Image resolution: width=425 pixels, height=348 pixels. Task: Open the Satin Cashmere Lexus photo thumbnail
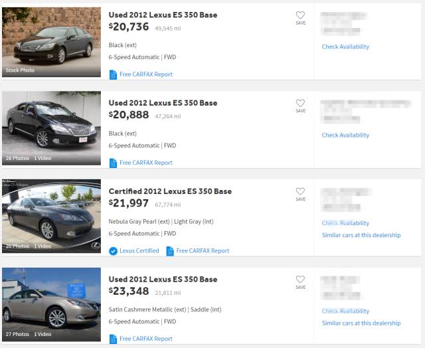52,304
